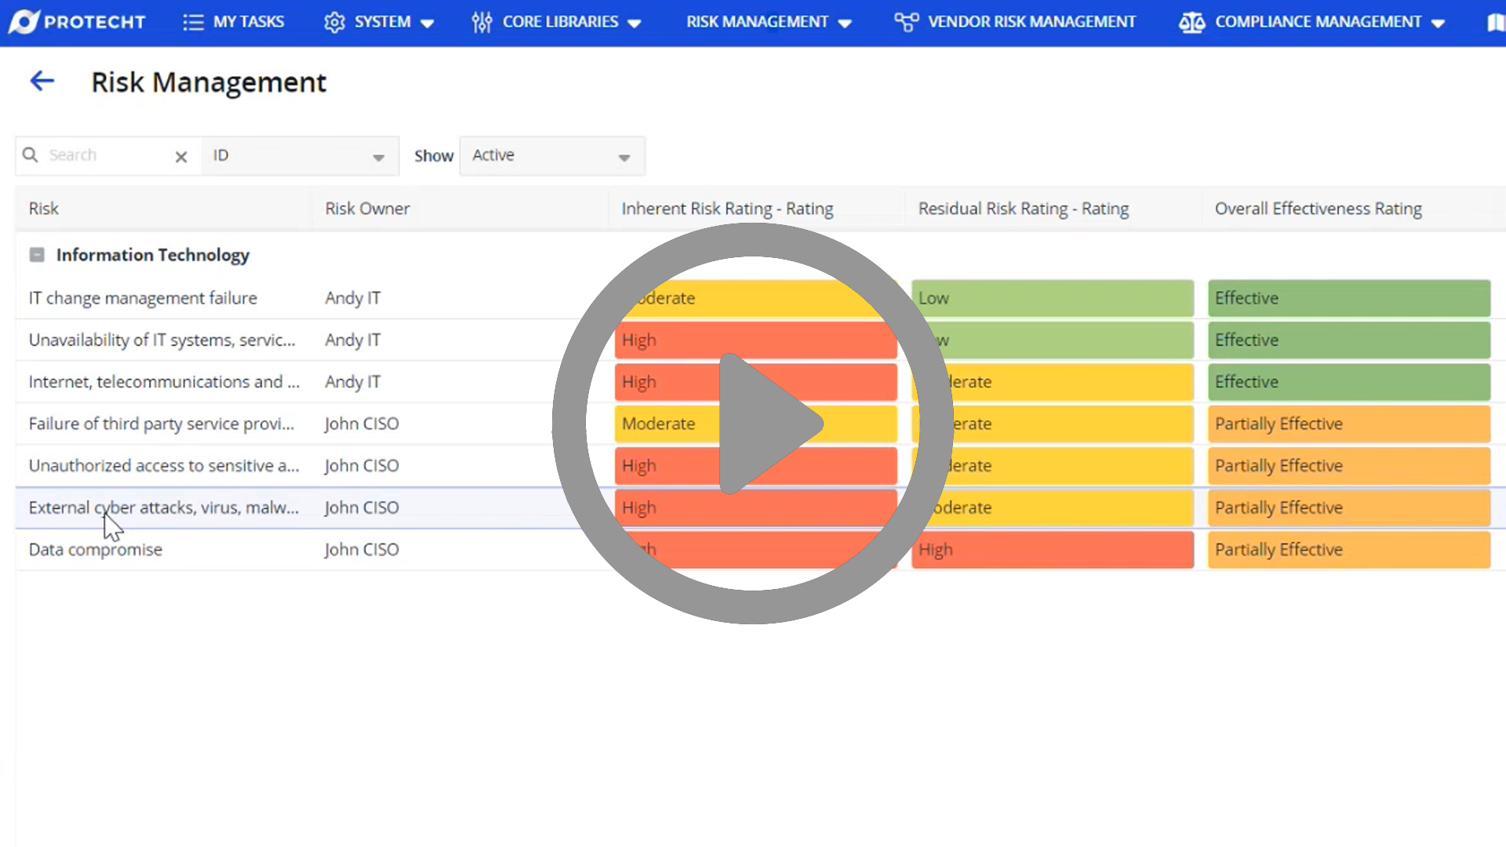Open the My Tasks menu
Screen dimensions: 1506x847
[x=248, y=21]
